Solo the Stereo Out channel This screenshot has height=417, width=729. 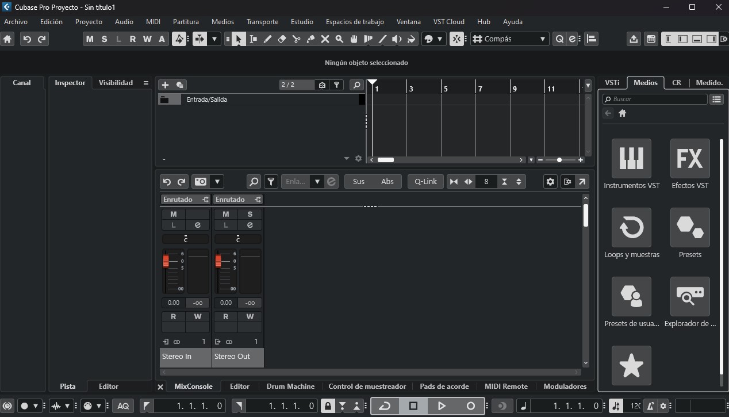point(250,214)
